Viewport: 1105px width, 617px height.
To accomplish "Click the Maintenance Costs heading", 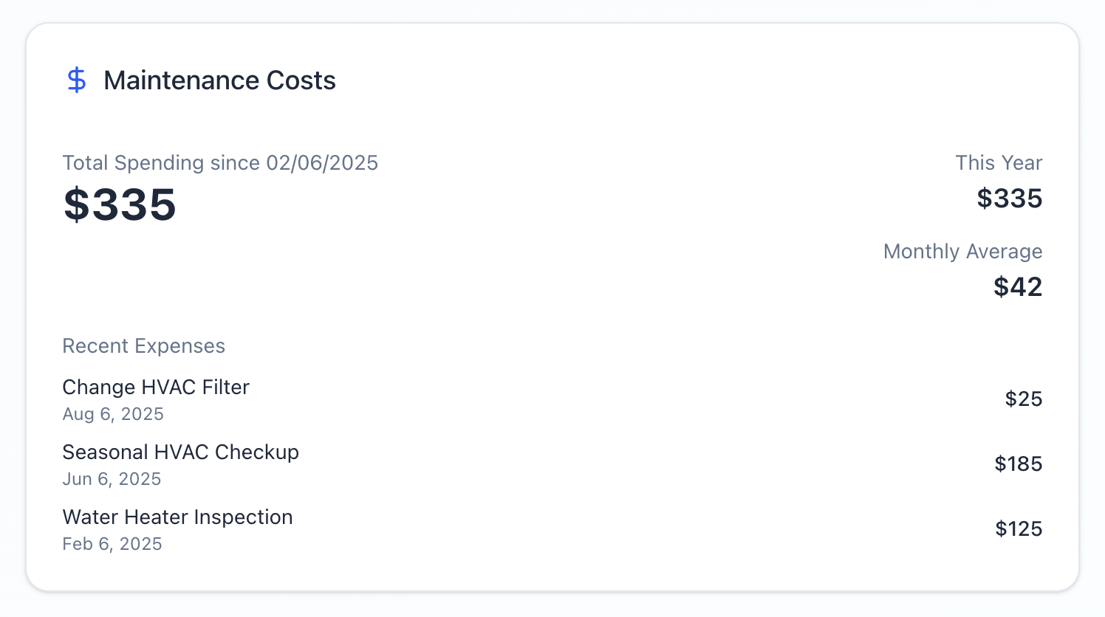I will [x=219, y=80].
